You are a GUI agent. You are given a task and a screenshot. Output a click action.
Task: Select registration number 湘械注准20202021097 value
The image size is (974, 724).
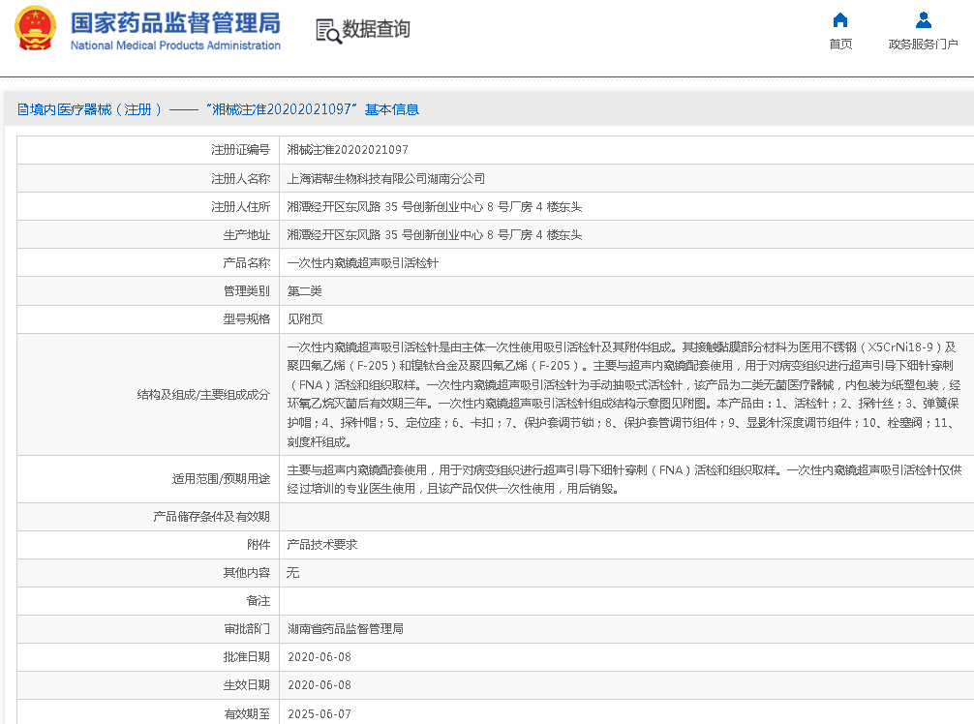pos(348,150)
